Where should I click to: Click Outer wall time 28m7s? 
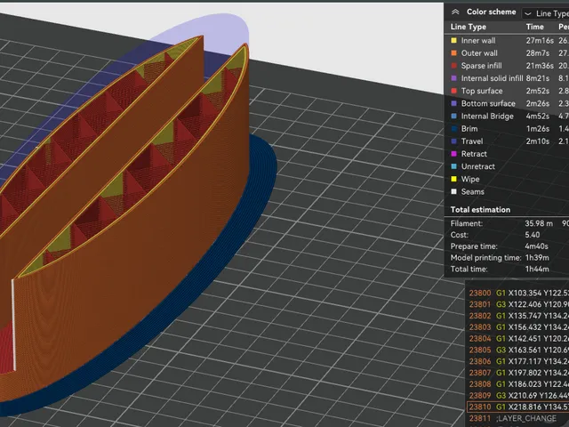click(x=538, y=53)
